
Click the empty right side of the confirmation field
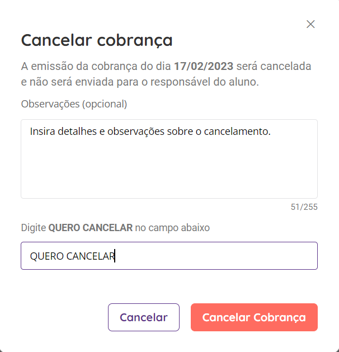tap(215, 256)
